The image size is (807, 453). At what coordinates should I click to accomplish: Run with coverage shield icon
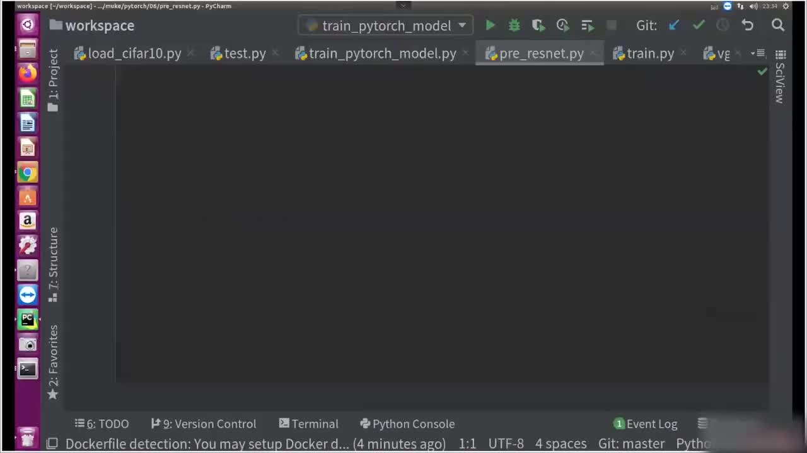538,26
